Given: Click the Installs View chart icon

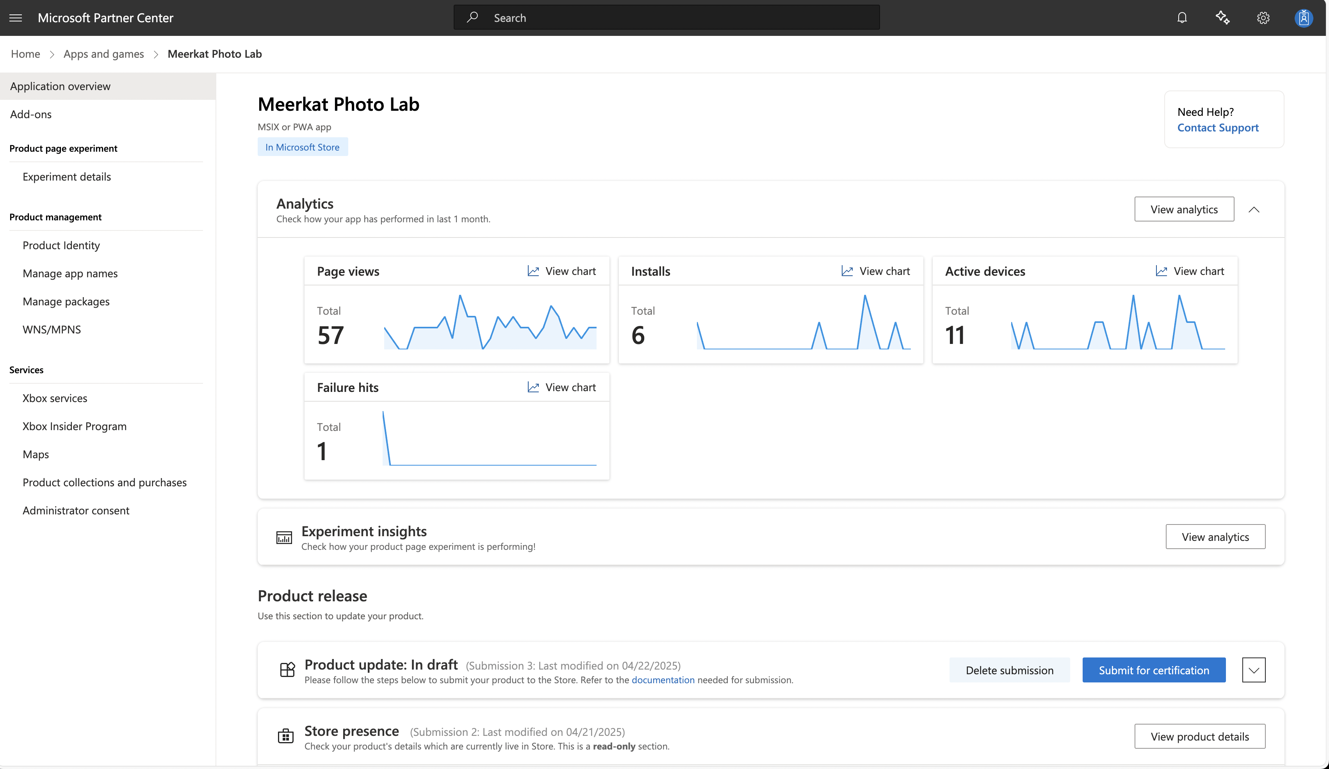Looking at the screenshot, I should [847, 271].
